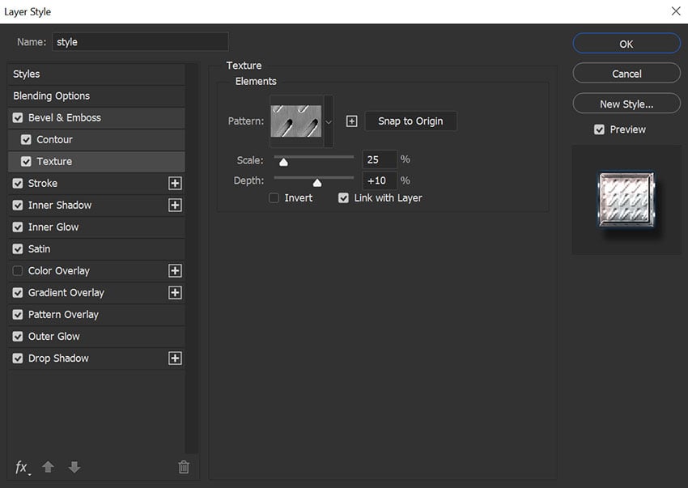The image size is (688, 488).
Task: Disable Link with Layer
Action: click(343, 197)
